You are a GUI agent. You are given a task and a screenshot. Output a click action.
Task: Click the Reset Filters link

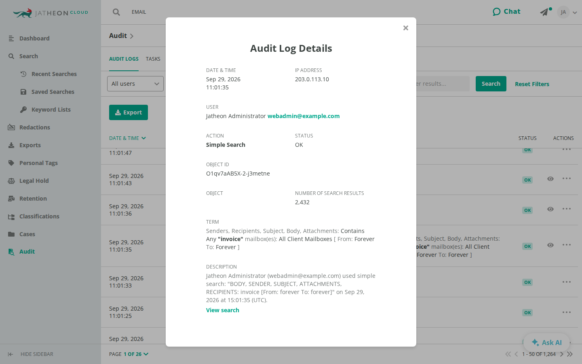tap(532, 84)
